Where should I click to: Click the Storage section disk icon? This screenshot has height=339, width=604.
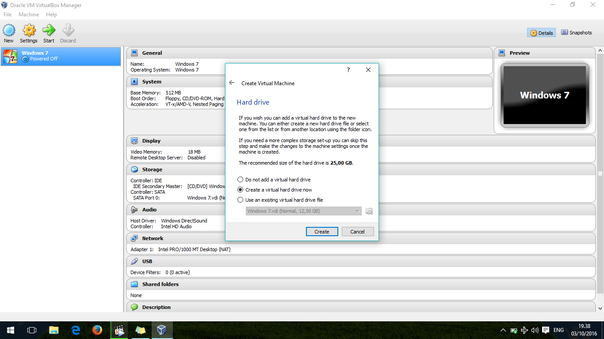click(135, 169)
